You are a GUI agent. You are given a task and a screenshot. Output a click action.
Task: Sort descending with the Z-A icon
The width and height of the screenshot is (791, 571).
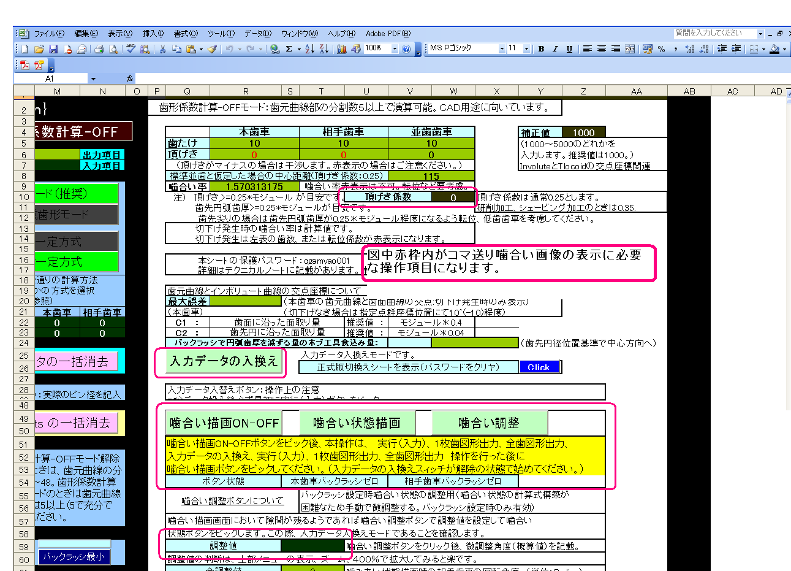pyautogui.click(x=324, y=49)
